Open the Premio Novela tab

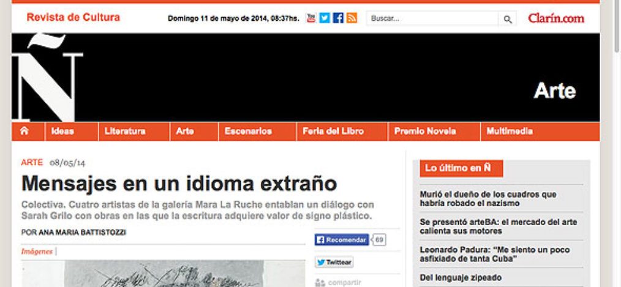(434, 132)
